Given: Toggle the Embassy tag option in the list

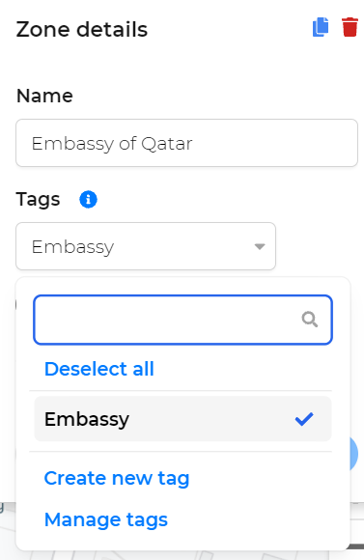Looking at the screenshot, I should coord(182,419).
